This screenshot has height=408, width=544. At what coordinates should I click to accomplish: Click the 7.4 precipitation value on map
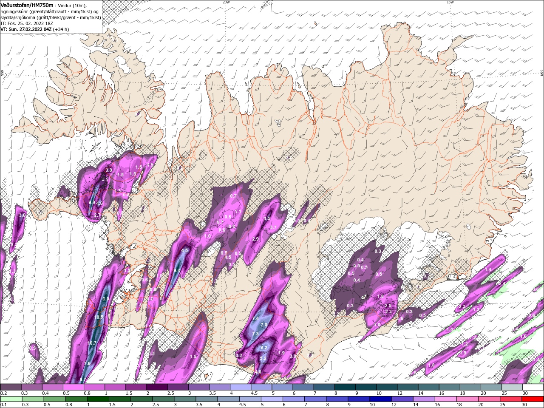point(255,318)
